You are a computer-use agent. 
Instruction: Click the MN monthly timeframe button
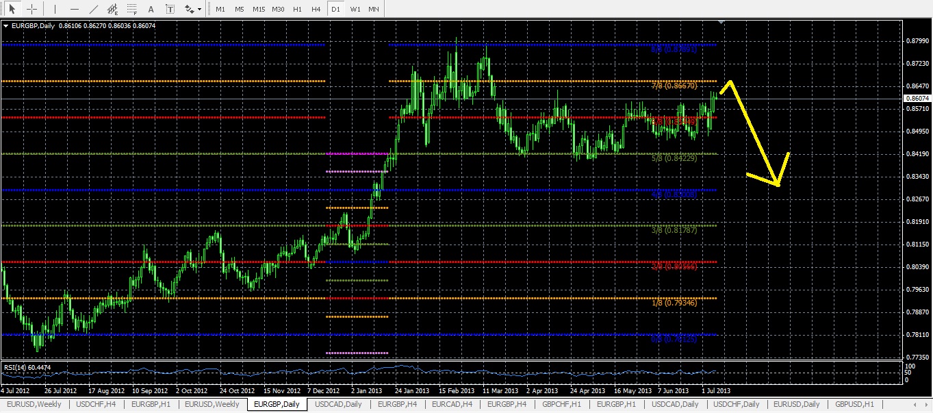click(x=373, y=10)
